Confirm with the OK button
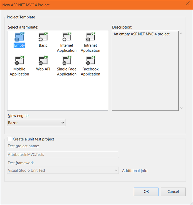 [146, 192]
